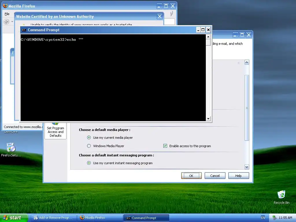
Task: Minimize the Add or Remove Programs window
Action: coord(235,35)
